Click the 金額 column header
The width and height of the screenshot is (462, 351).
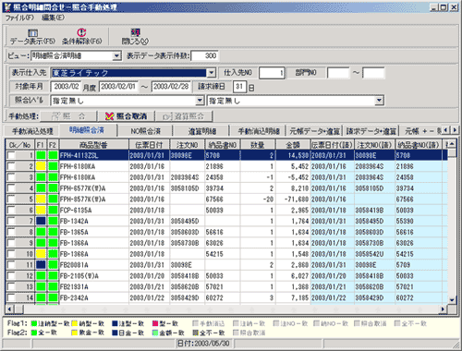(293, 145)
